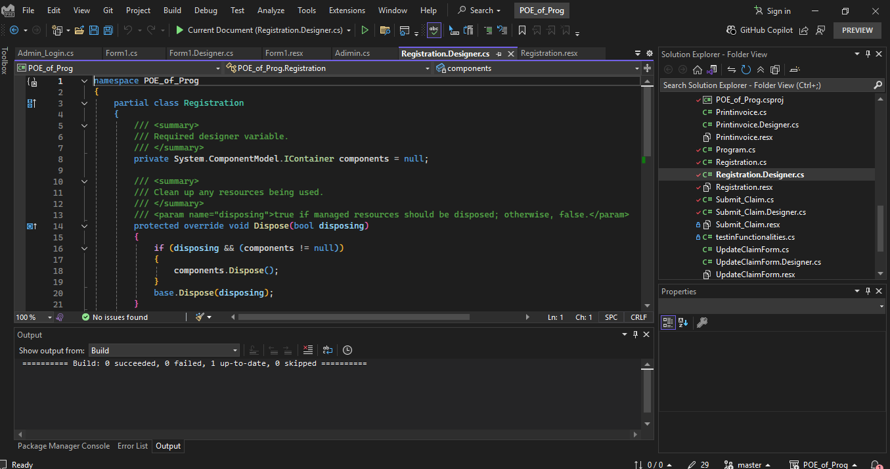Click the GitHub Copilot button
Image resolution: width=890 pixels, height=469 pixels.
pyautogui.click(x=760, y=30)
